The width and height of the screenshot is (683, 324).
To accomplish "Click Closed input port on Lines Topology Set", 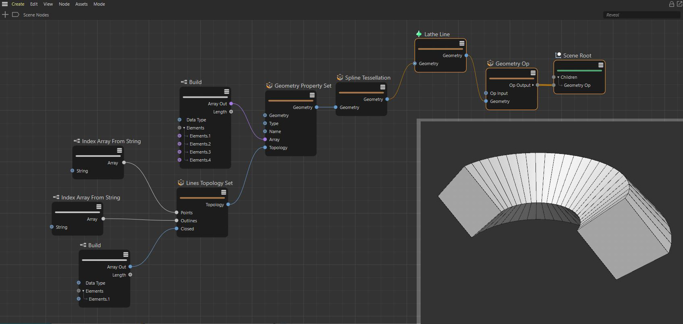I will [176, 229].
